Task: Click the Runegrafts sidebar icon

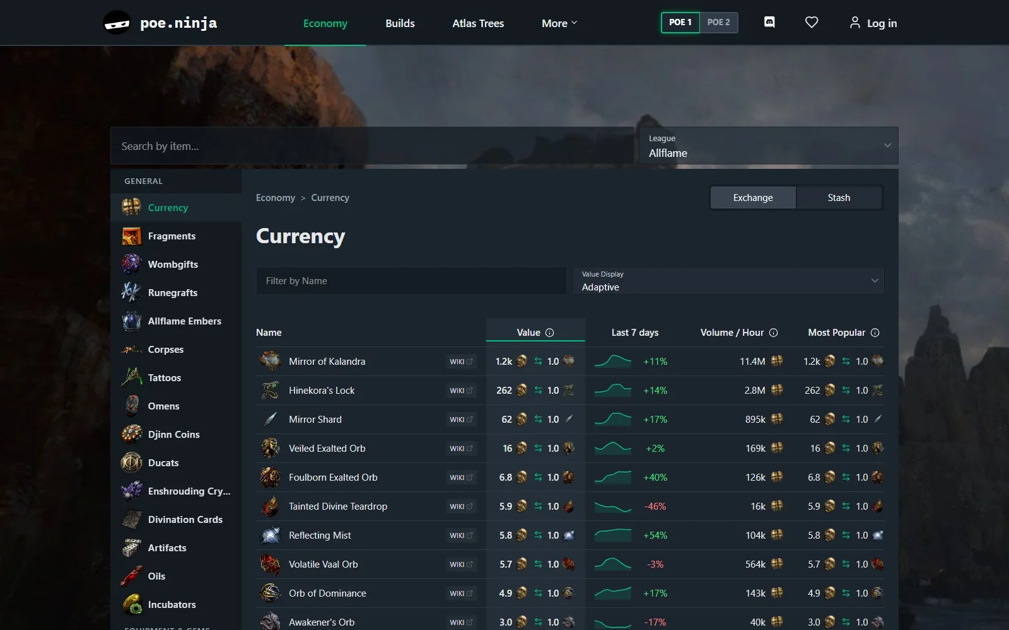Action: click(131, 292)
